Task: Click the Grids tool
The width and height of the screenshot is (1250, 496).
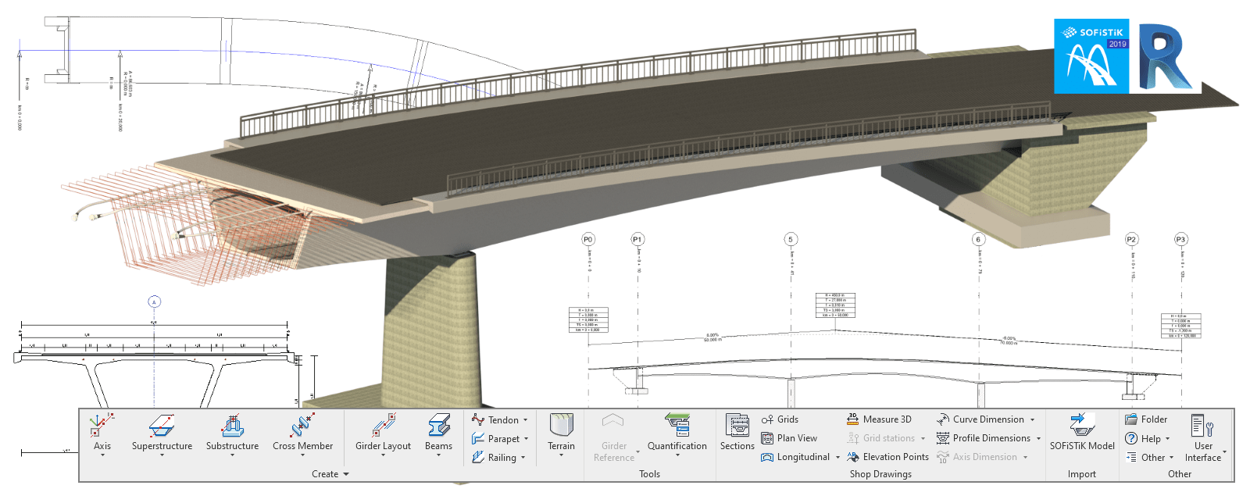Action: [780, 419]
